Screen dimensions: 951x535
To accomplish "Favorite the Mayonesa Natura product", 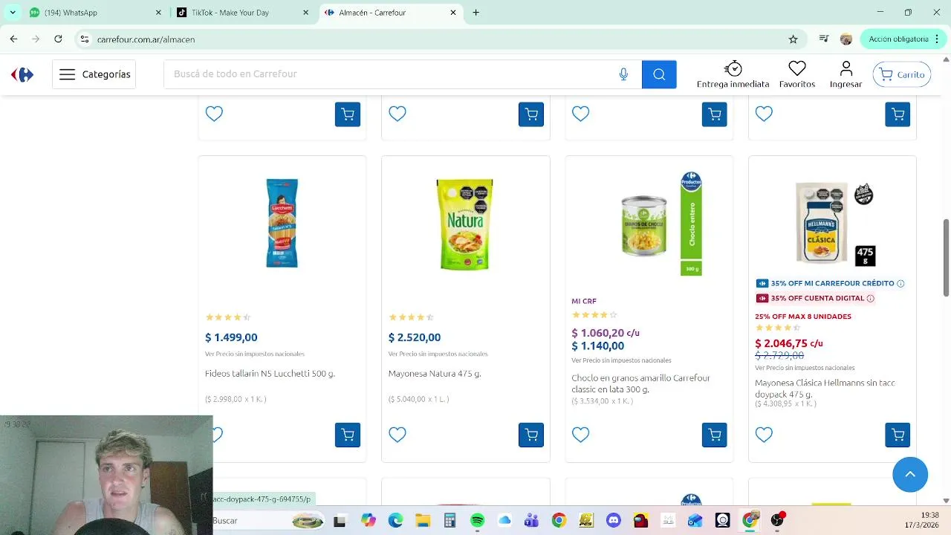I will click(397, 435).
